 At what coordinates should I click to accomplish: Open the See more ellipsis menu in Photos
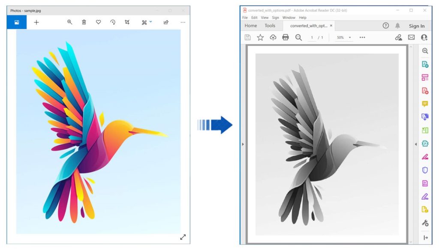point(183,22)
